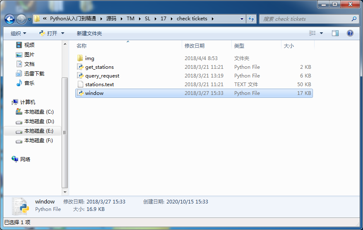Screen dimensions: 363x230
Task: Open 本地磁盘 (C:) drive
Action: click(34, 112)
